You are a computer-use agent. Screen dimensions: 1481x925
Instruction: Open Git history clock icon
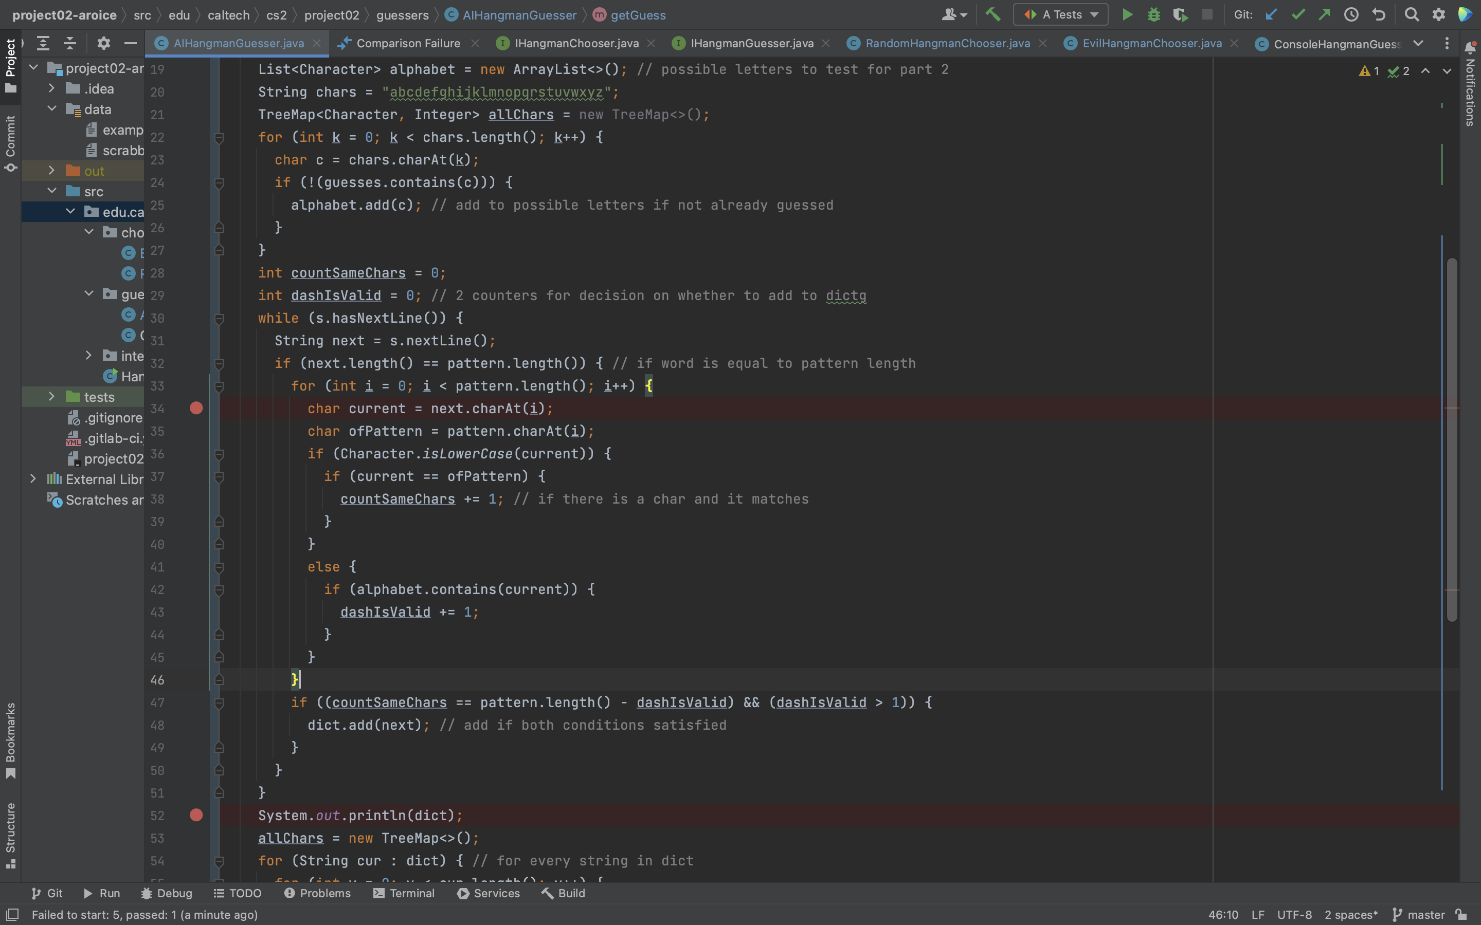click(x=1351, y=15)
